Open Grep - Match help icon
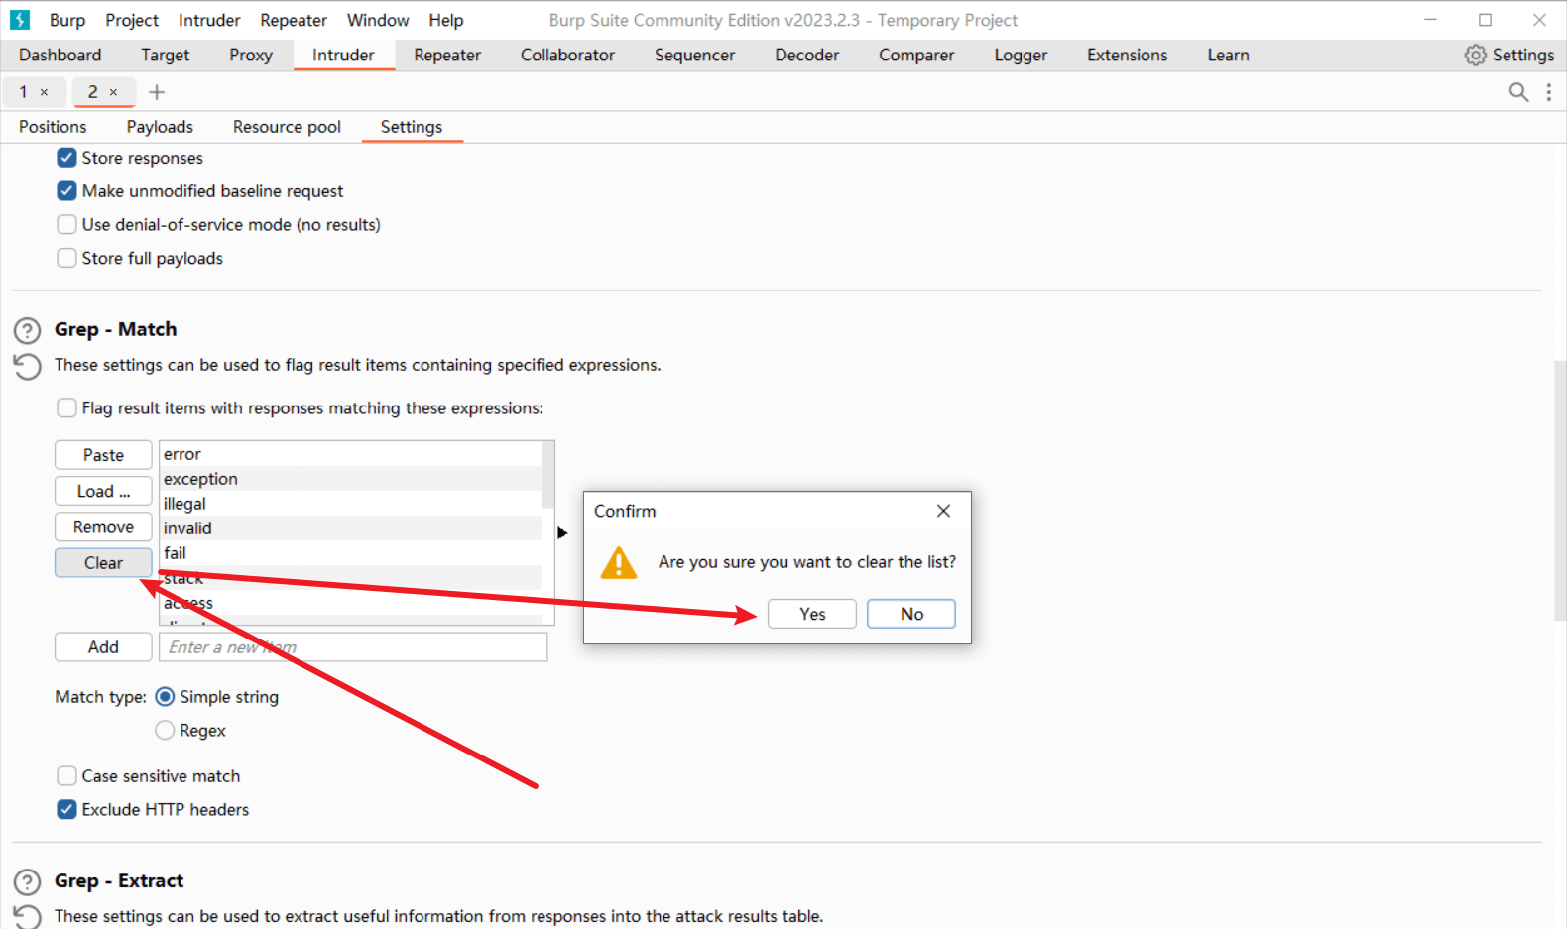Screen dimensions: 1567x929 click(x=28, y=330)
